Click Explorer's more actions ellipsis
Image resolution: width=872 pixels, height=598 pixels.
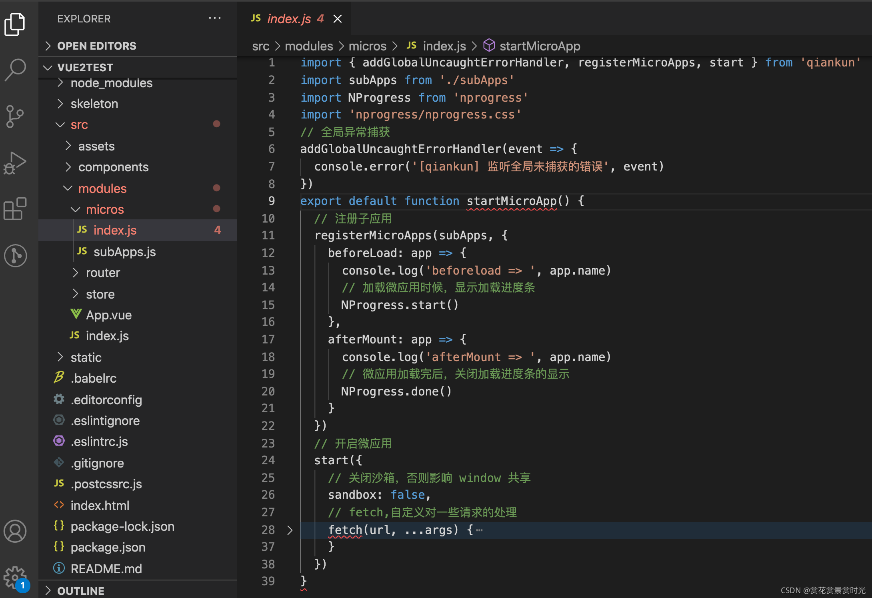[215, 18]
